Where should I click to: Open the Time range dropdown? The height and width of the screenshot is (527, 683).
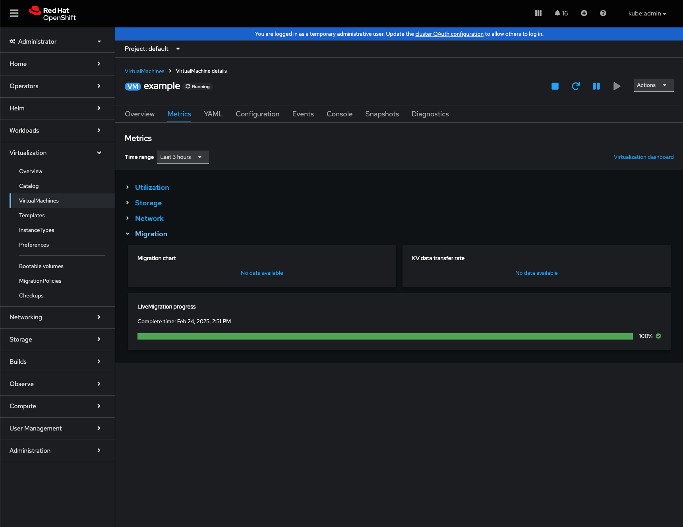point(183,157)
